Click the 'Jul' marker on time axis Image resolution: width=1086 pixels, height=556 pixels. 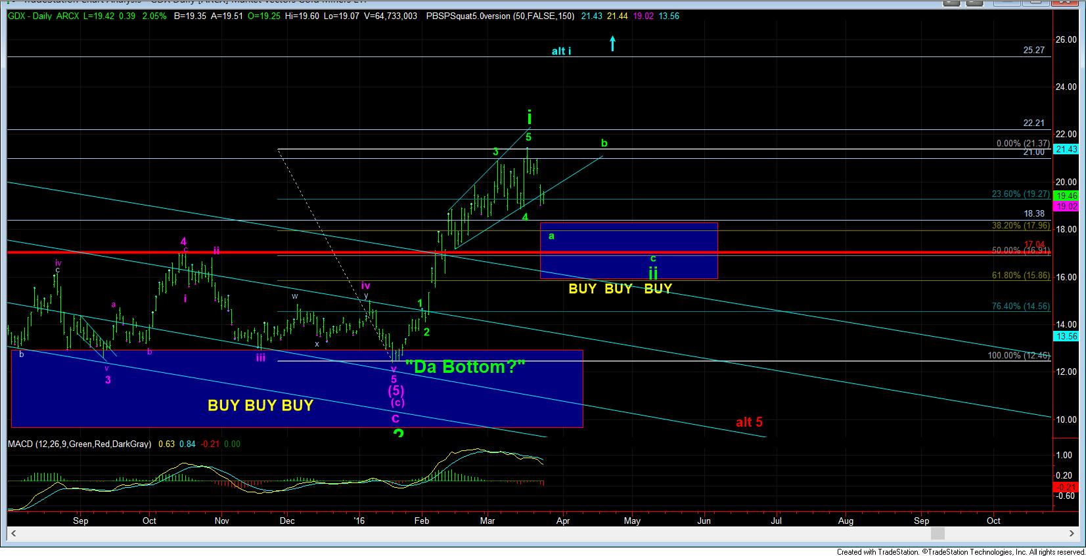click(777, 521)
